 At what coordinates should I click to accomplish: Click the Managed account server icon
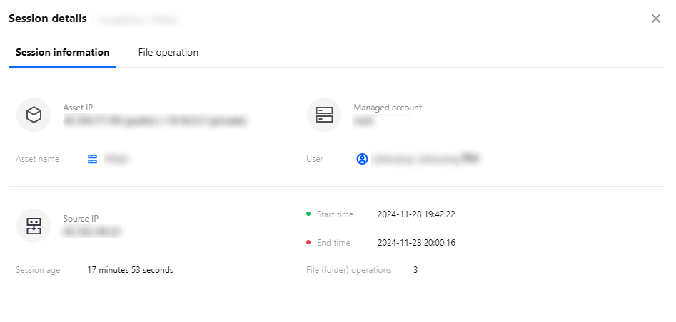click(324, 115)
